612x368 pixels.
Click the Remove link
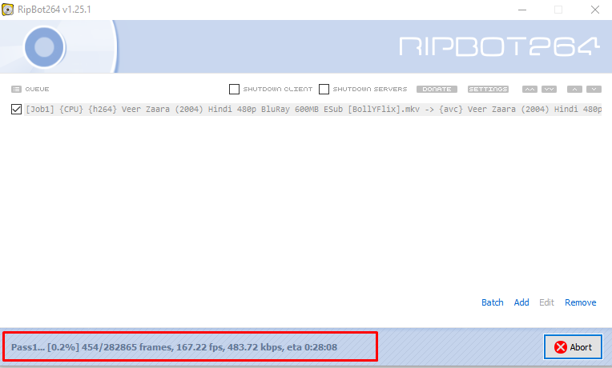[581, 302]
